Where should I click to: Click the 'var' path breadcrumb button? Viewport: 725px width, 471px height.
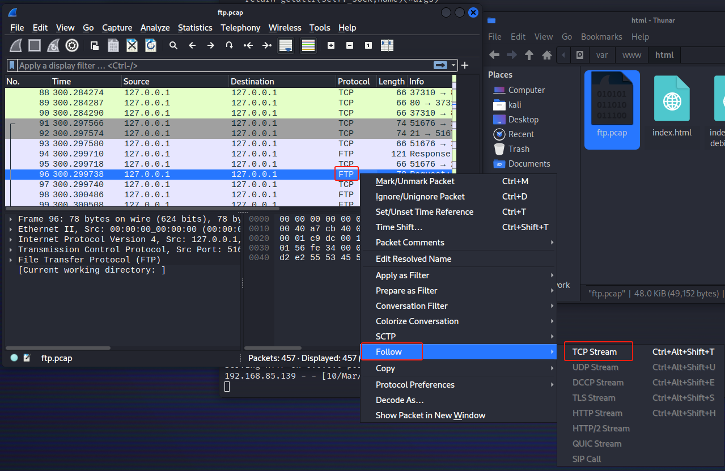[601, 55]
